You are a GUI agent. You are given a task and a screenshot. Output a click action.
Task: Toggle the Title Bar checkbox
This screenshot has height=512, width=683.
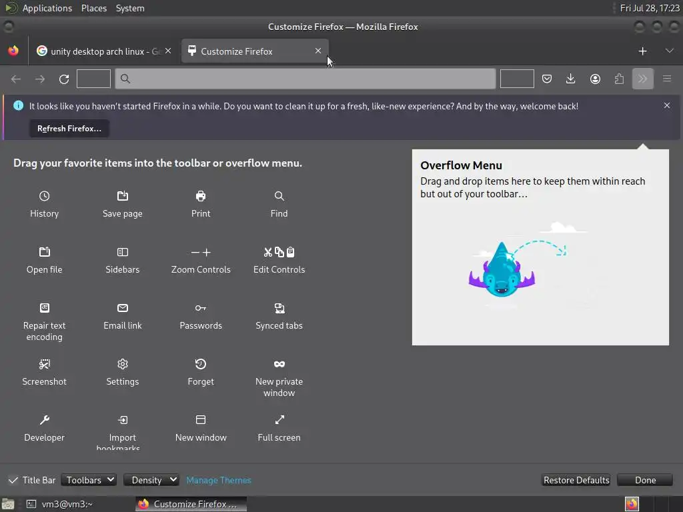[x=13, y=480]
